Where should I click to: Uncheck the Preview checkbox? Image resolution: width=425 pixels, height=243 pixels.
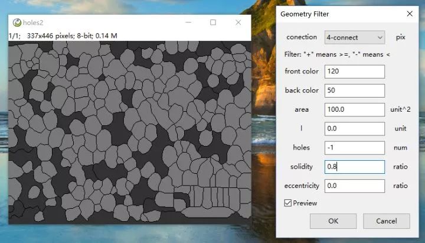[288, 203]
